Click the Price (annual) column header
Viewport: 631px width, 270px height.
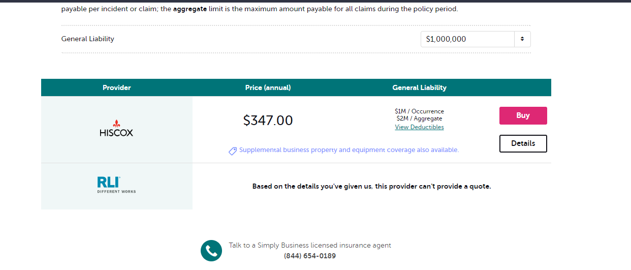click(x=268, y=87)
